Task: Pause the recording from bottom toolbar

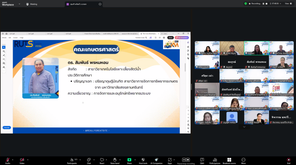Action: [x=184, y=160]
